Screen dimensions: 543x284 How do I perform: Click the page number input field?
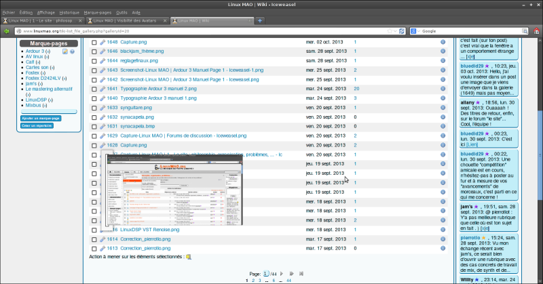coord(265,274)
